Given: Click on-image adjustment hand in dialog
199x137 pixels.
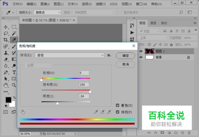Looking at the screenshot, I should pos(23,112).
